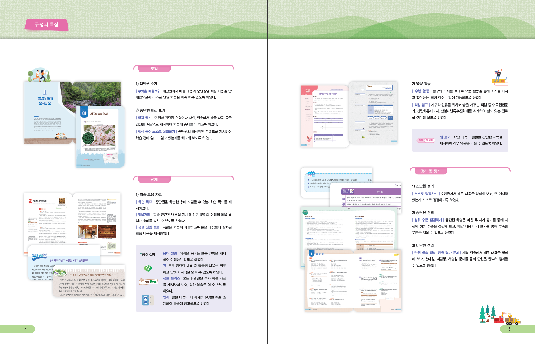Click the blue 정보 플러스 description heading
Screen dimensions: 535x344
tap(171, 279)
